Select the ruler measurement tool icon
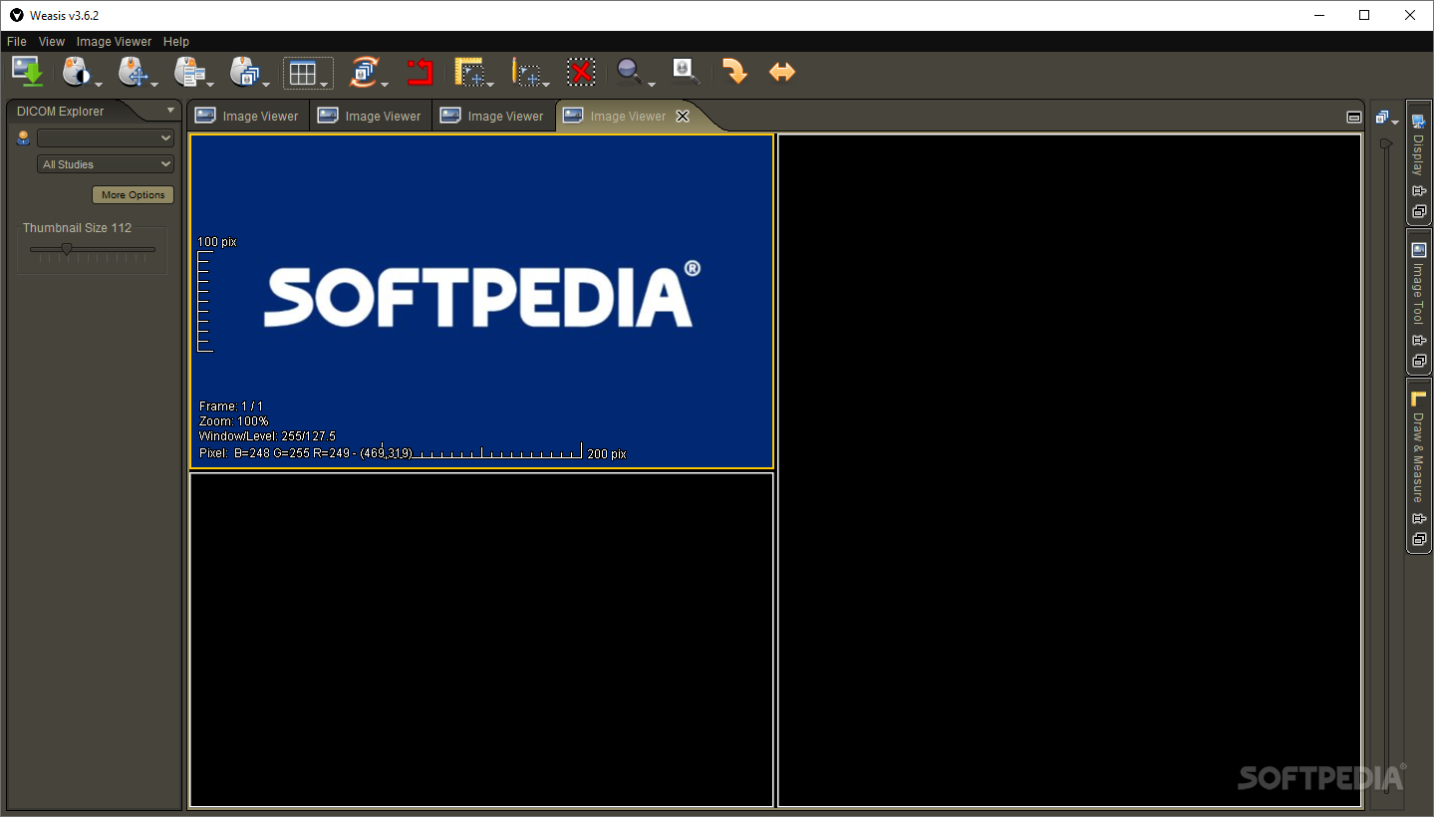Screen dimensions: 1434x817 [x=469, y=72]
